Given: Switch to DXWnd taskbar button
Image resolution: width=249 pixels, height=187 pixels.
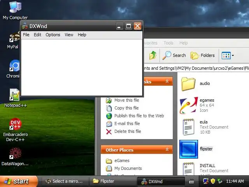Looking at the screenshot, I should click(x=161, y=181).
